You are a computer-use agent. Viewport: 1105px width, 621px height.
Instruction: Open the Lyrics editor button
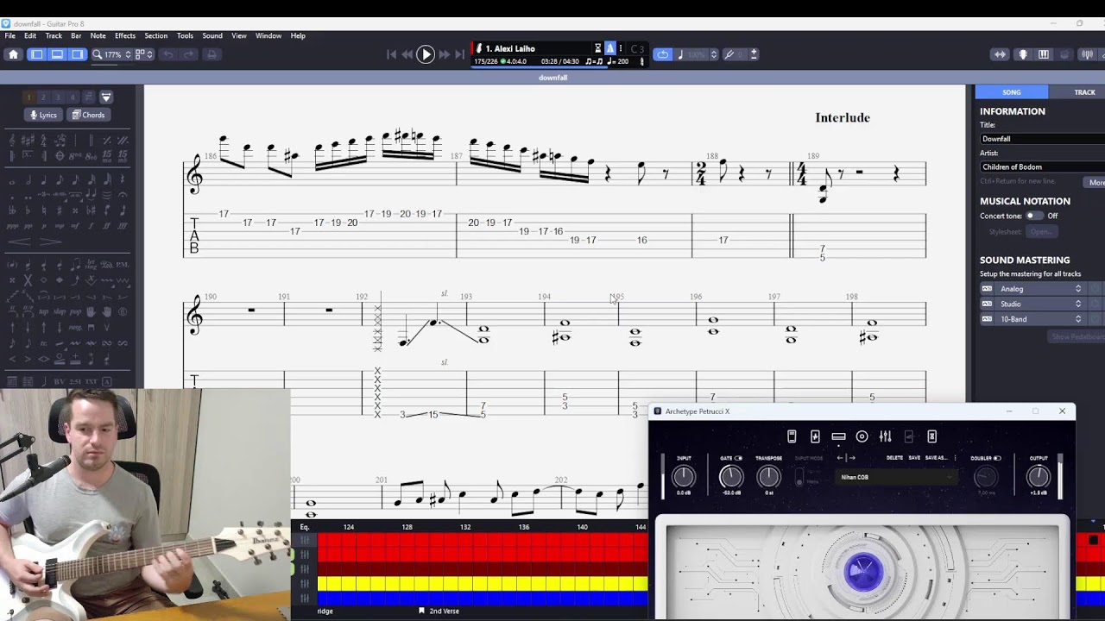(43, 115)
